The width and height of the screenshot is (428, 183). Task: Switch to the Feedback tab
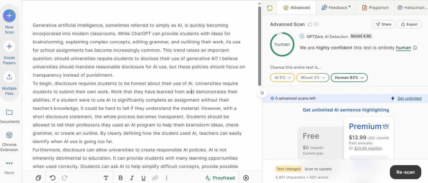coord(336,8)
